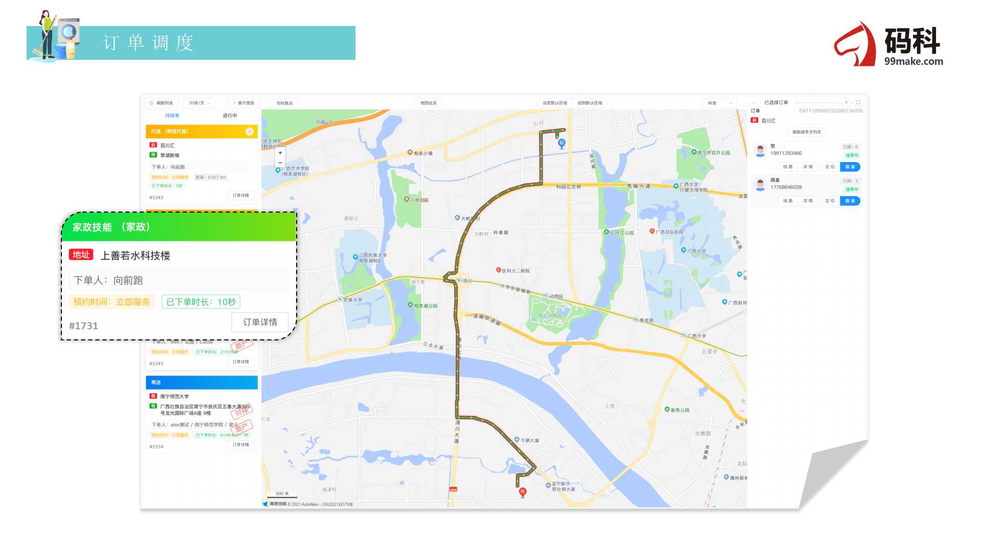The width and height of the screenshot is (982, 552).
Task: Click 回到默认区域 return to default area
Action: pos(590,103)
